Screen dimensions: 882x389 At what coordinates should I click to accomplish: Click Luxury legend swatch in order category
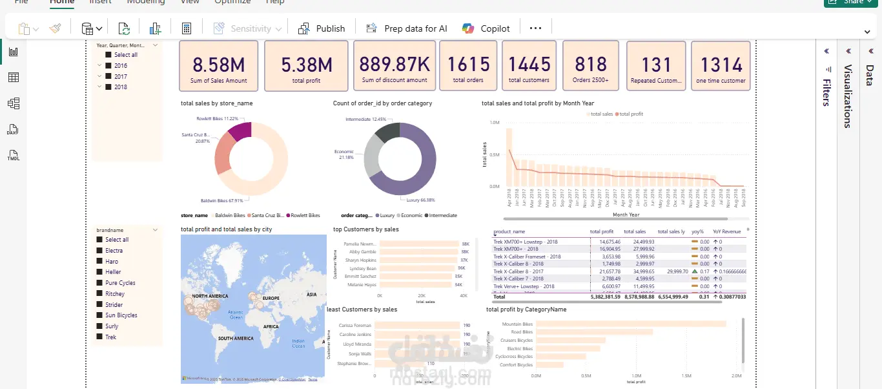click(377, 215)
